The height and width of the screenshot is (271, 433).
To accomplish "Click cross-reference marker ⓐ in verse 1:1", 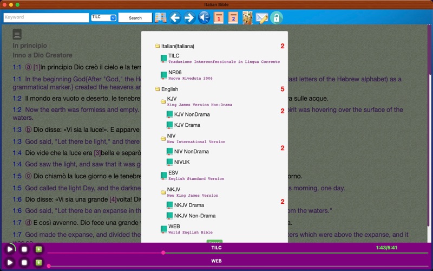I will [29, 67].
